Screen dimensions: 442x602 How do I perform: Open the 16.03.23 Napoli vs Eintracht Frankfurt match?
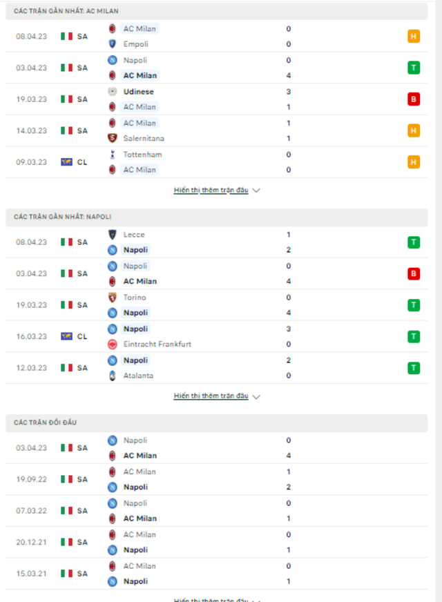tap(217, 336)
